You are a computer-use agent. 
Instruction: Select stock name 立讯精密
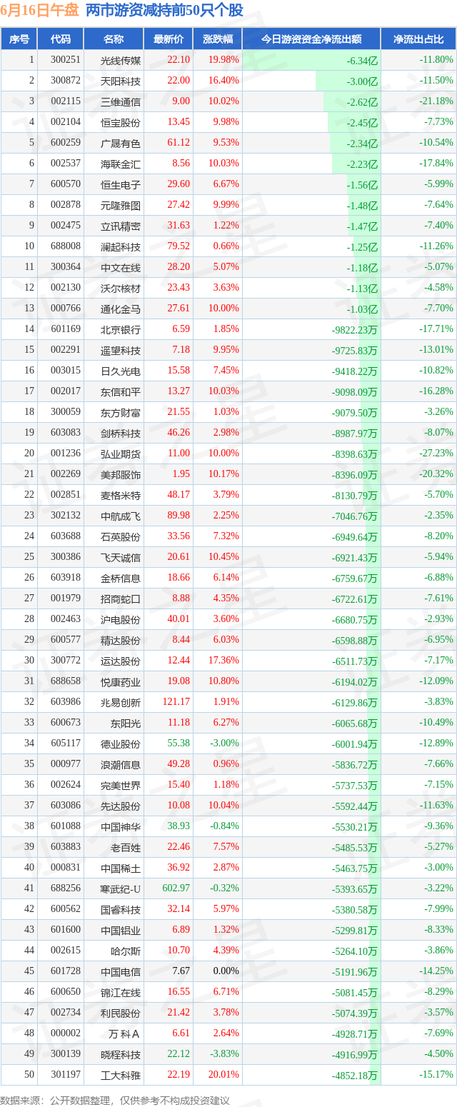[121, 226]
